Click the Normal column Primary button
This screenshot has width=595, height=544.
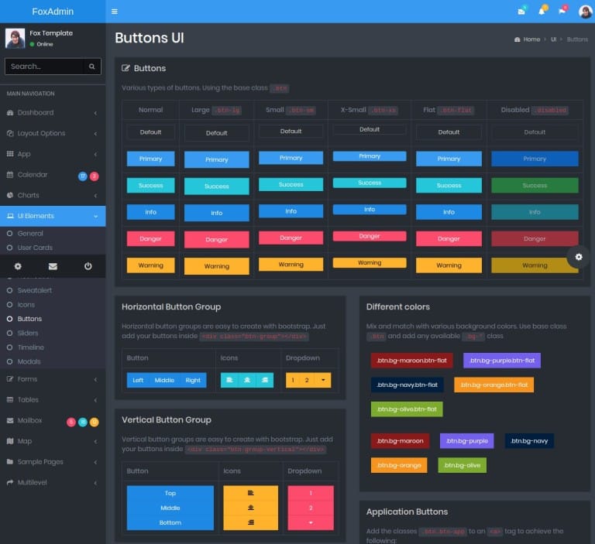pos(150,159)
